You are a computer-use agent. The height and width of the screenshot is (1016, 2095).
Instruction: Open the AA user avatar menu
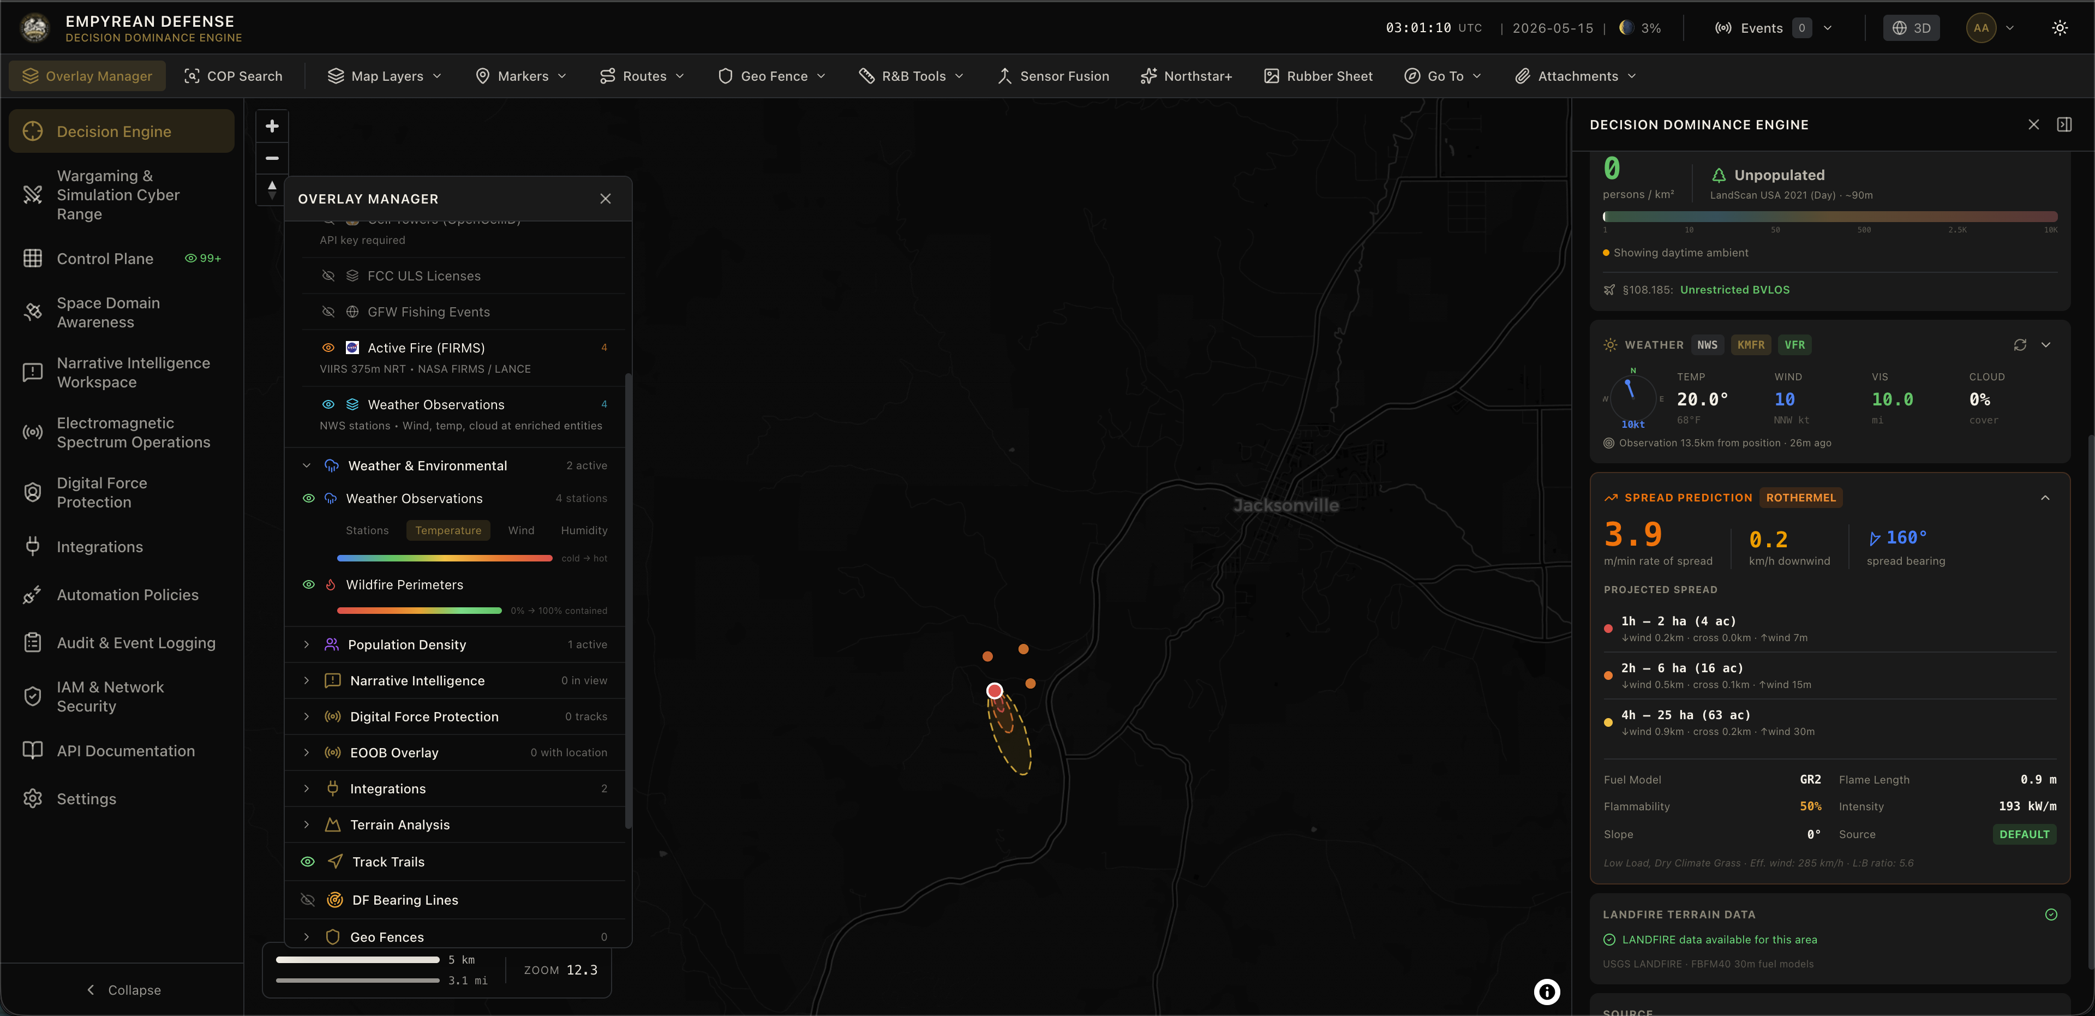point(1990,28)
